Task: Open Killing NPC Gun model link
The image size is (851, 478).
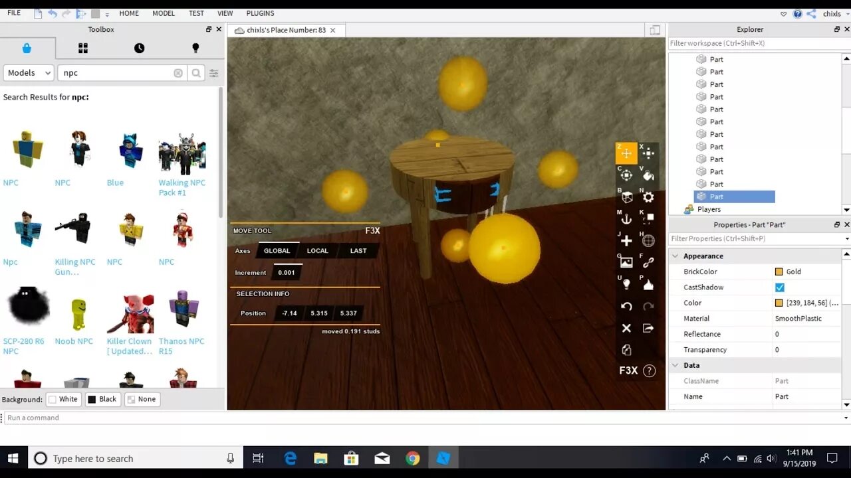Action: tap(74, 267)
